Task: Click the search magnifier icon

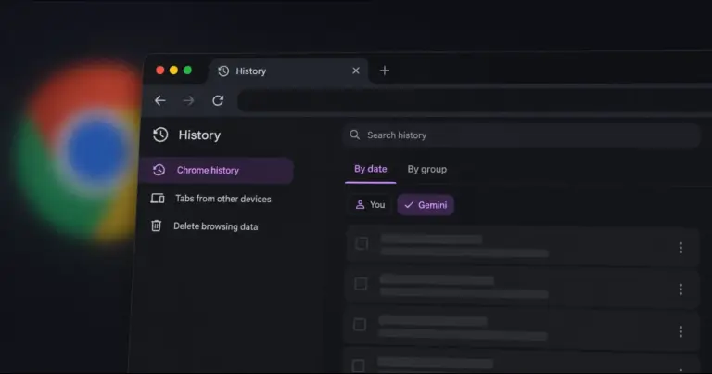Action: (355, 135)
